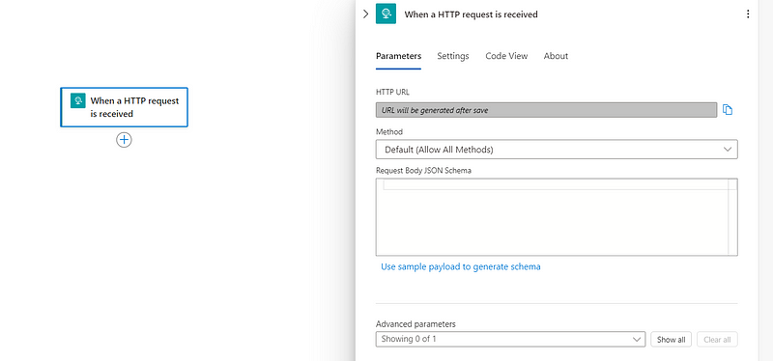Click 'Use sample payload to generate schema' link
773x361 pixels.
click(461, 267)
